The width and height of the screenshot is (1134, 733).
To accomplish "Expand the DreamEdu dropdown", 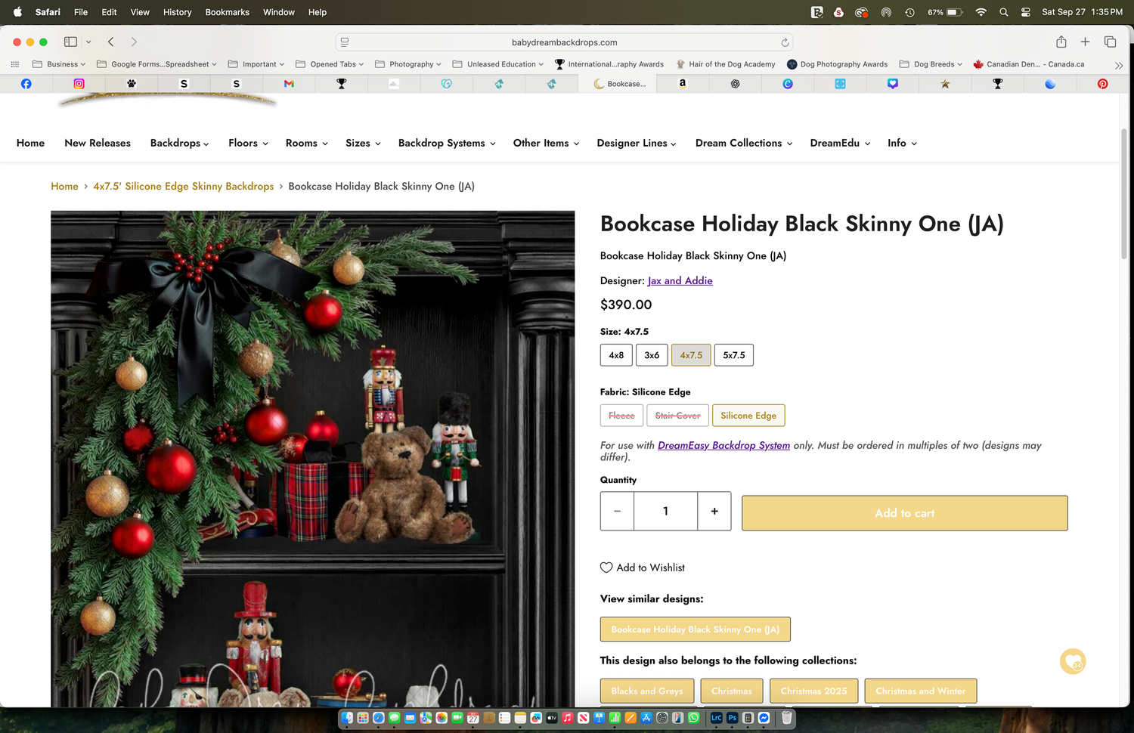I will point(840,143).
